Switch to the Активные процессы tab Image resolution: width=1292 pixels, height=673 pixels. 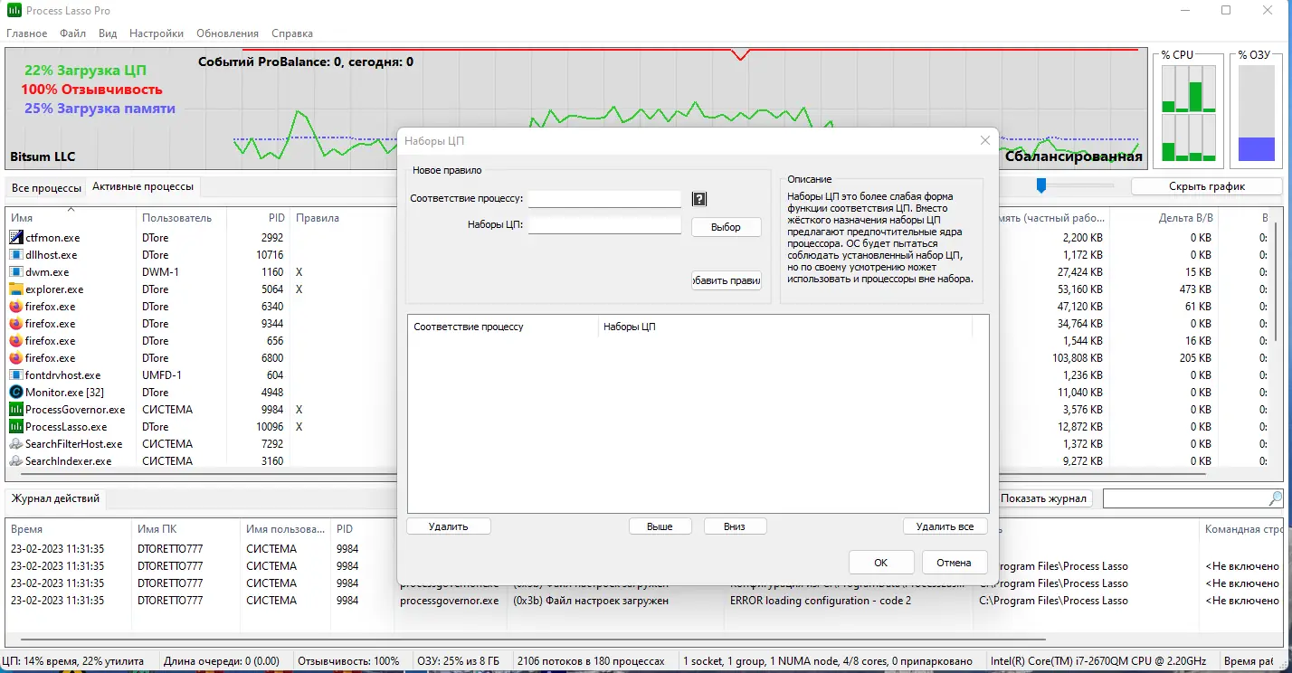(143, 186)
